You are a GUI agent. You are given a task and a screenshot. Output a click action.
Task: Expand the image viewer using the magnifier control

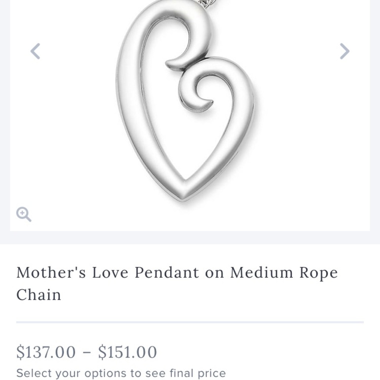(x=24, y=215)
